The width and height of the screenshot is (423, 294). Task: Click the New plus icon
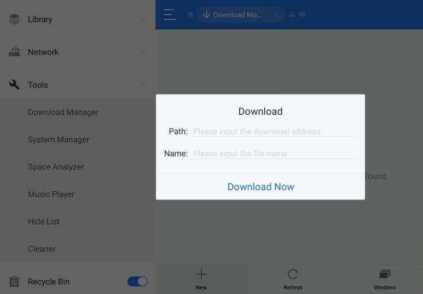[x=201, y=274]
